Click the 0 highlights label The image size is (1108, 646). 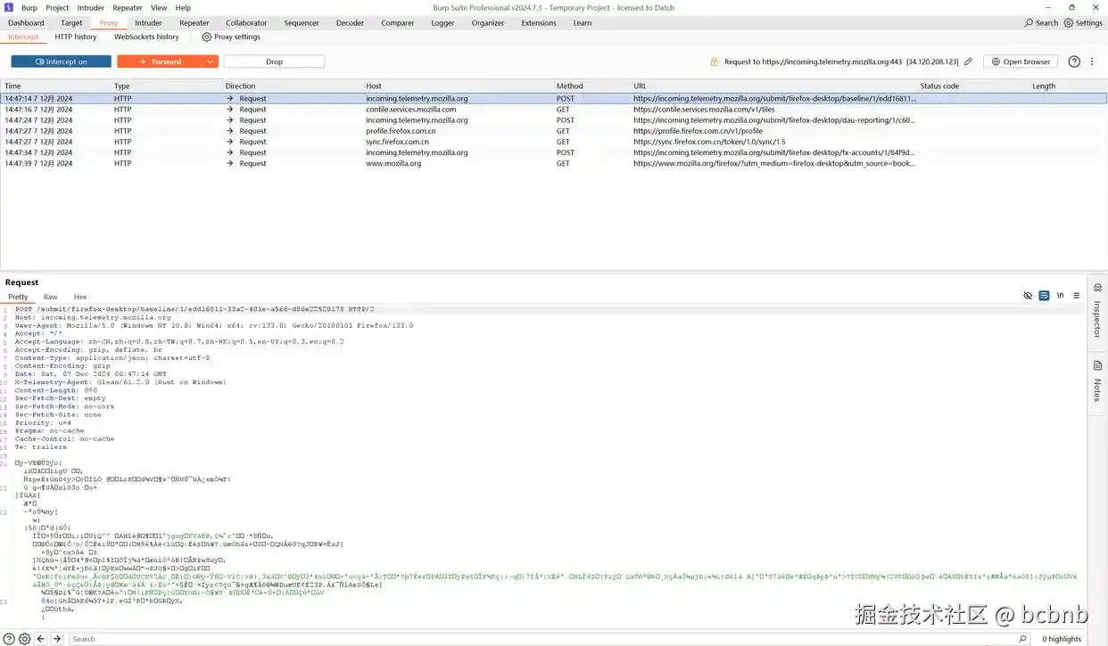tap(1062, 639)
